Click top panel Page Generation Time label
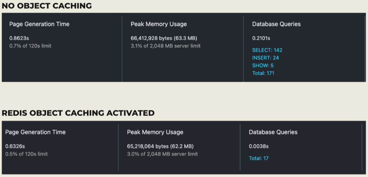The width and height of the screenshot is (368, 177). tap(39, 24)
